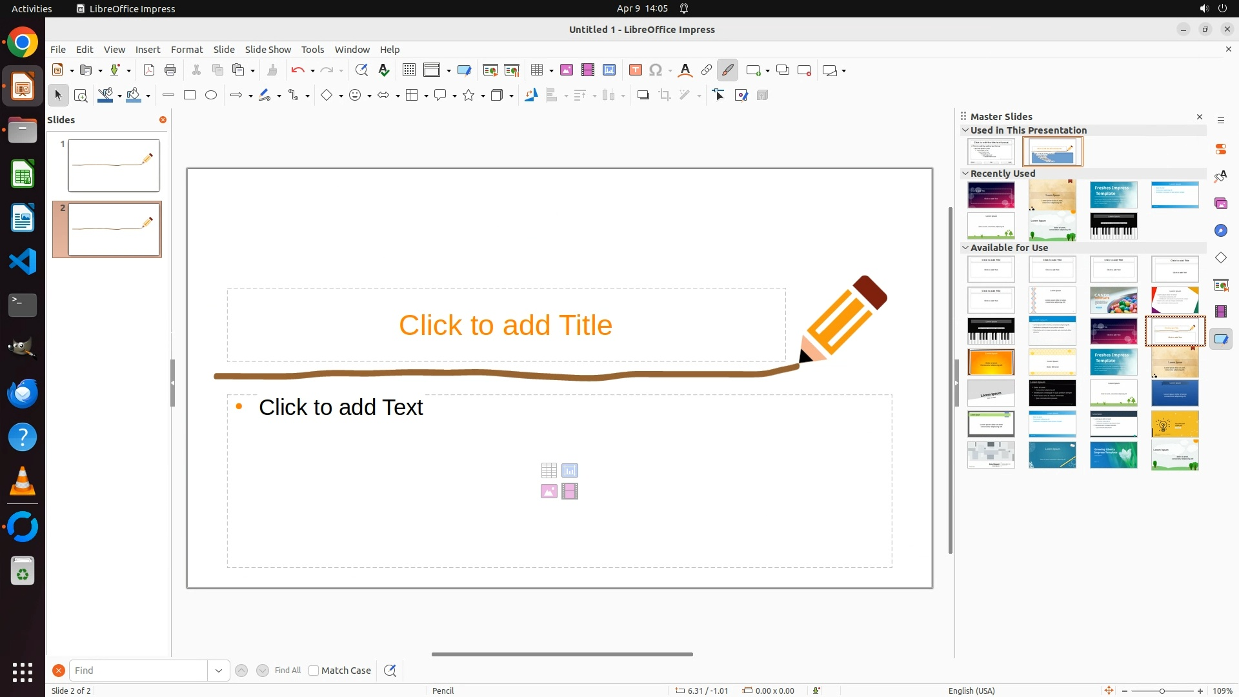The image size is (1239, 697).
Task: Click the Export as PDF icon
Action: 149,70
